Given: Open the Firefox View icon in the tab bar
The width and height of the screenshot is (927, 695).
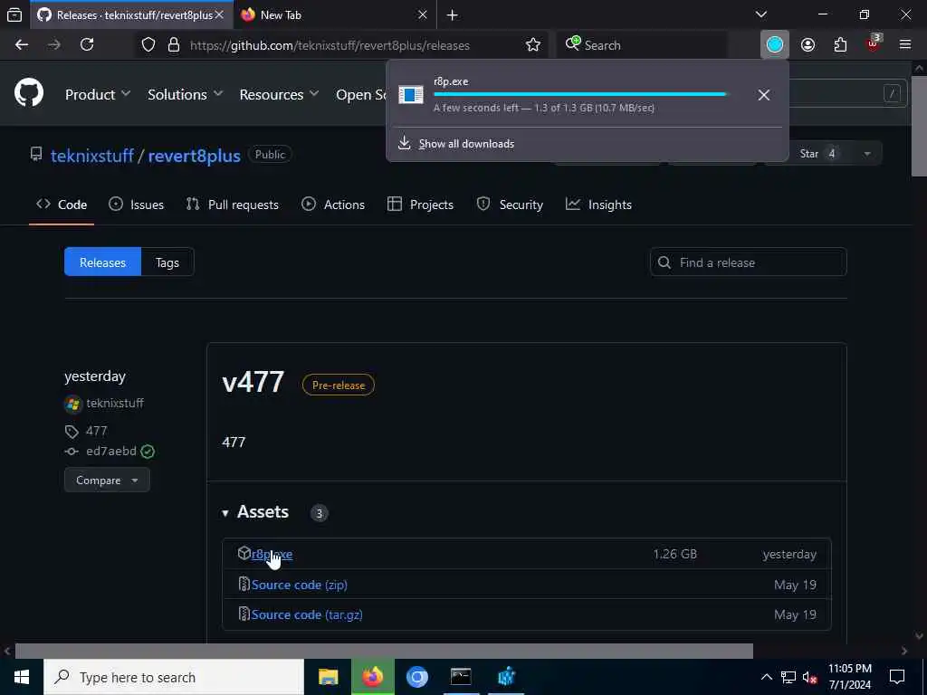Looking at the screenshot, I should [14, 14].
